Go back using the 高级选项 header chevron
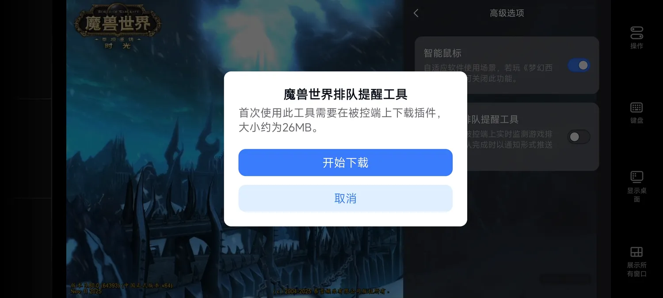Image resolution: width=663 pixels, height=298 pixels. pyautogui.click(x=415, y=13)
